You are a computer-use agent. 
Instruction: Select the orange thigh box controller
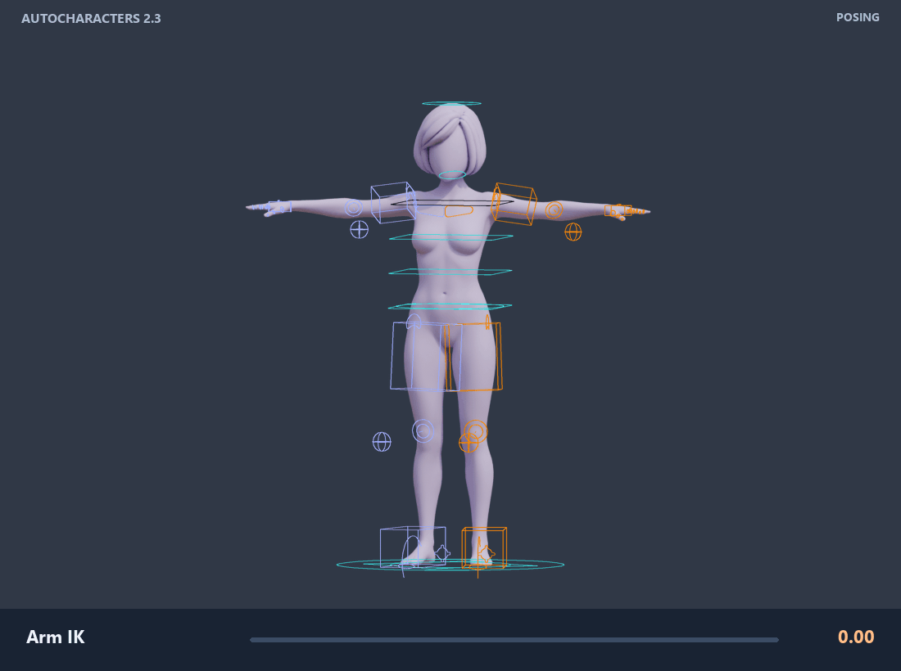[x=473, y=357]
